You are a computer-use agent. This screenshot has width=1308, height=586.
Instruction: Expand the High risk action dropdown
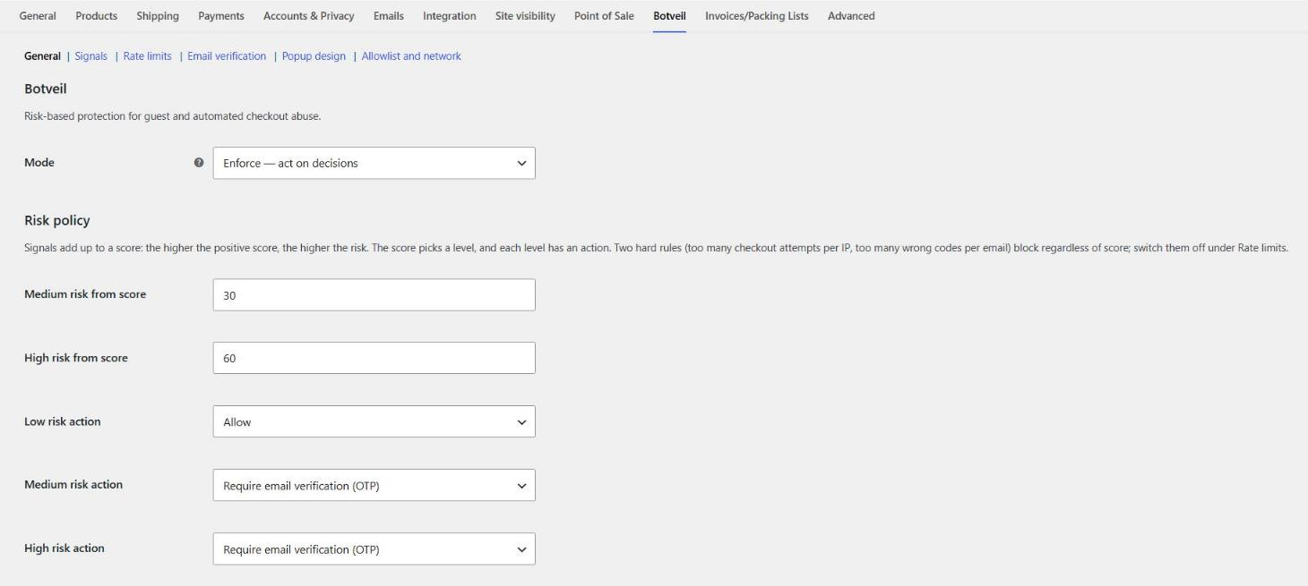(x=374, y=548)
